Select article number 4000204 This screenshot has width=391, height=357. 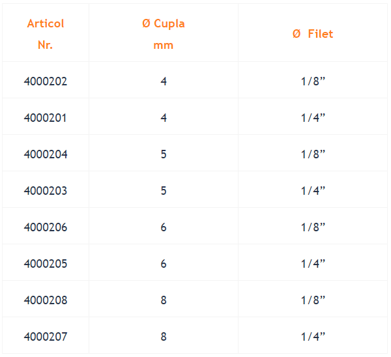point(46,154)
